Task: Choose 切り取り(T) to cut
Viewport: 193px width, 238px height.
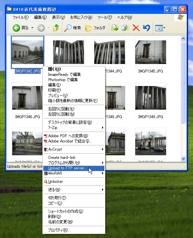Action: (74, 198)
